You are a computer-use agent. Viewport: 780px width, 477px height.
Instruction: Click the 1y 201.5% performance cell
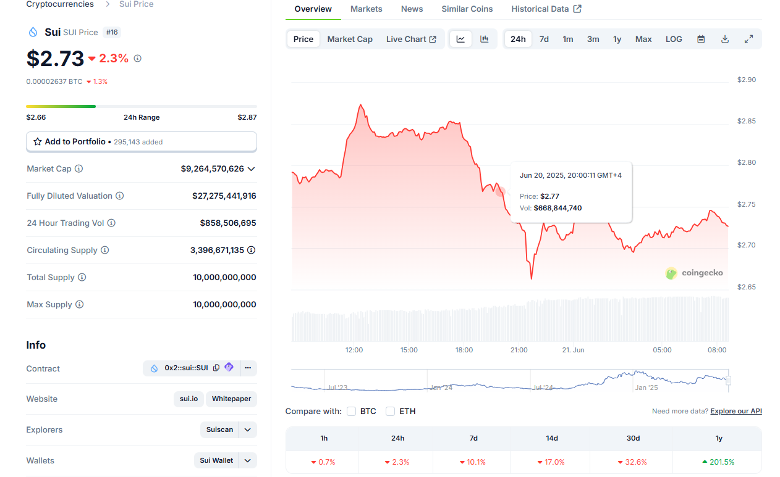[x=719, y=462]
